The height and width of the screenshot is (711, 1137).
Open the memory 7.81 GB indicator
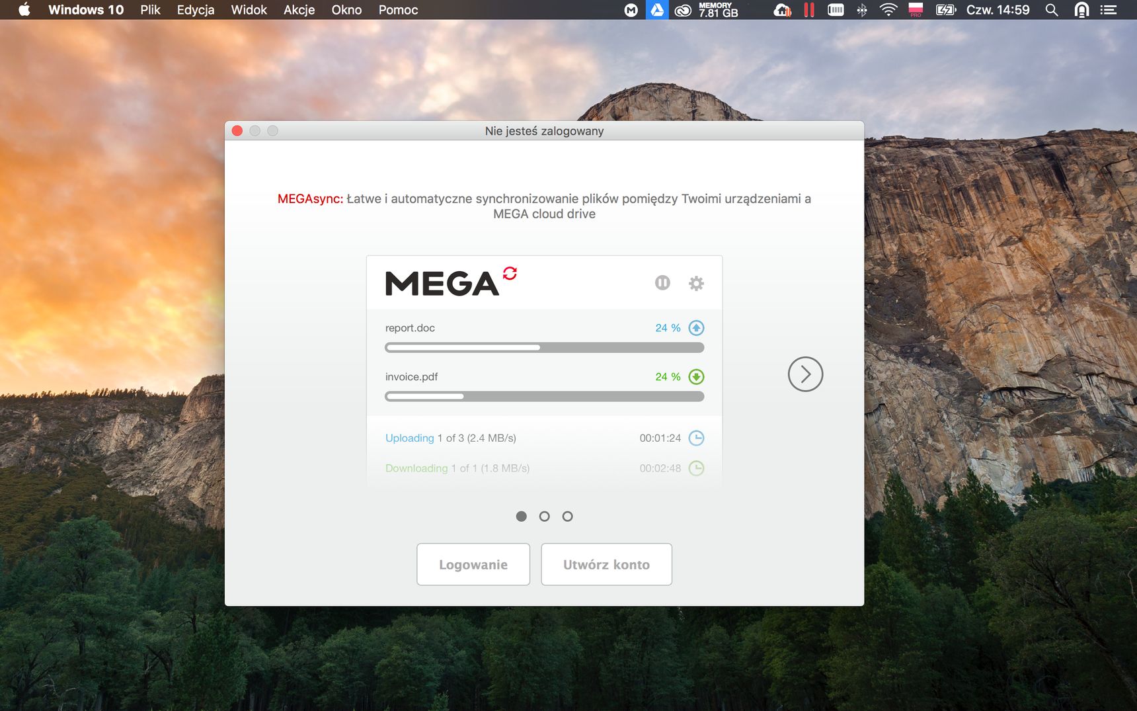point(719,10)
